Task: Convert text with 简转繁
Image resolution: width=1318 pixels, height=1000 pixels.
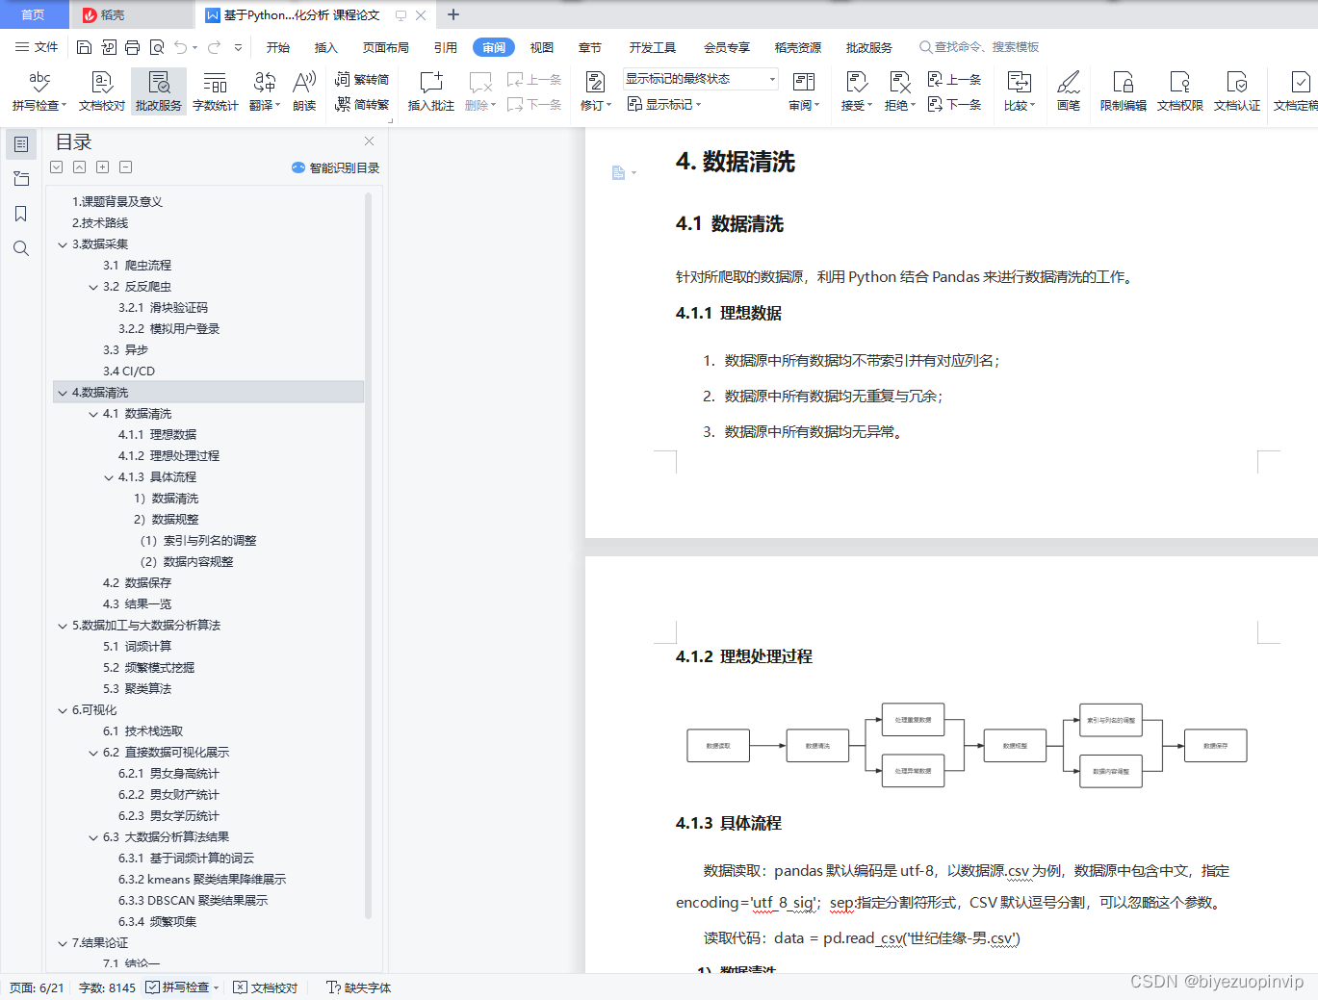Action: click(362, 104)
